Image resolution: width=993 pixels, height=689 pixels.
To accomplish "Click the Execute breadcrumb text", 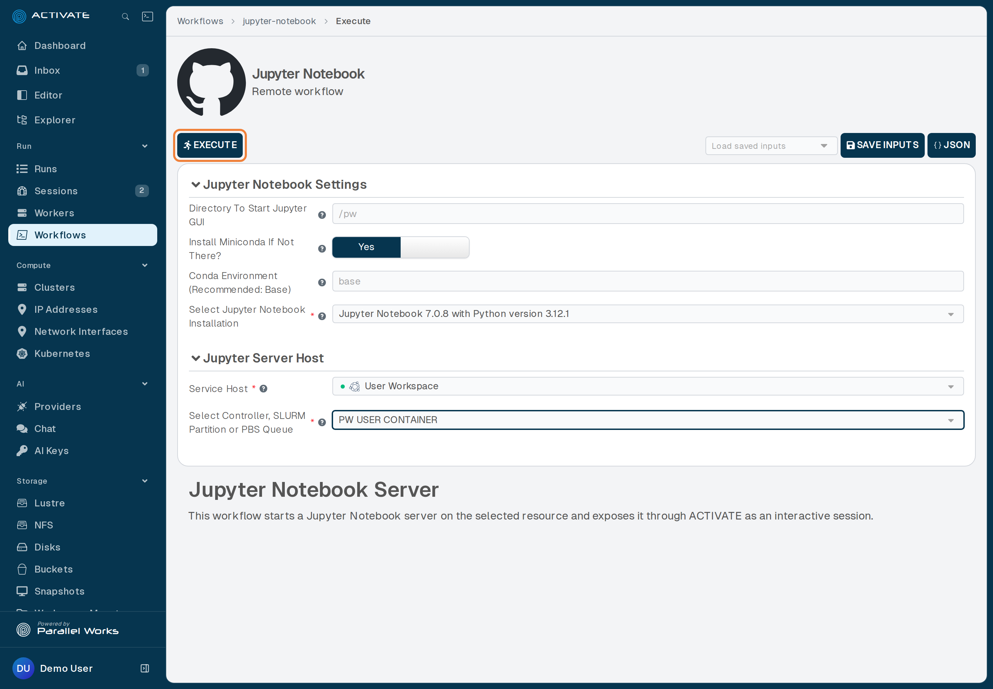I will tap(353, 21).
